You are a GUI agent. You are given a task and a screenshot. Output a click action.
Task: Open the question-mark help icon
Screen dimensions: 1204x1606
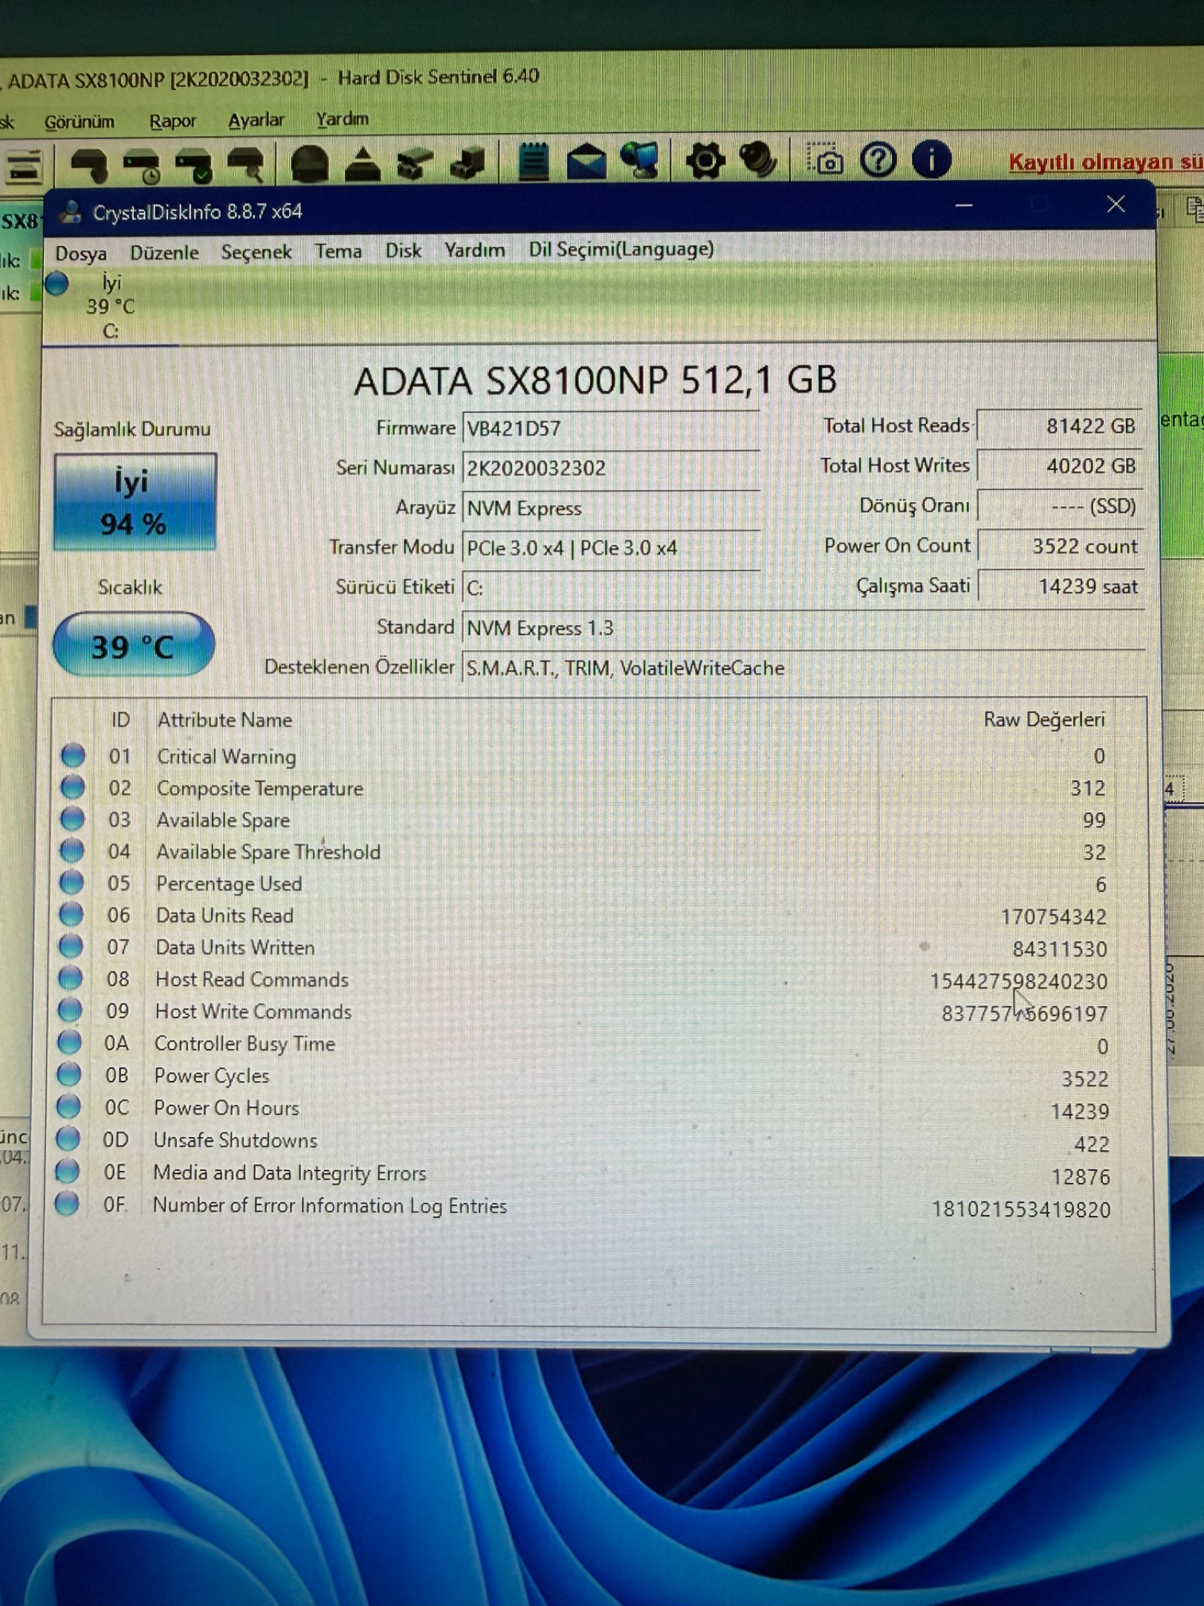878,160
